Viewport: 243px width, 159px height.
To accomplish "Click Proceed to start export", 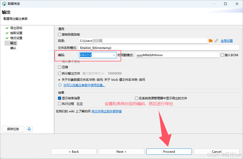I will coord(169,151).
